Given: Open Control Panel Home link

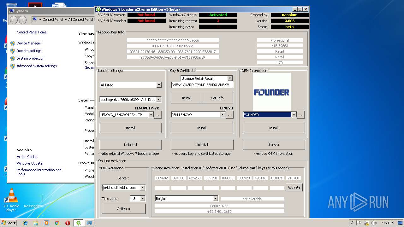Looking at the screenshot, I should click(x=32, y=32).
